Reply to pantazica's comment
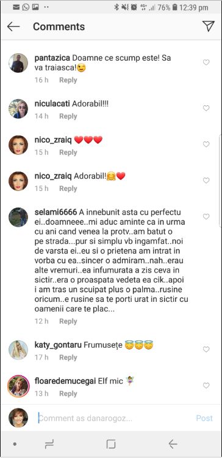 (68, 80)
